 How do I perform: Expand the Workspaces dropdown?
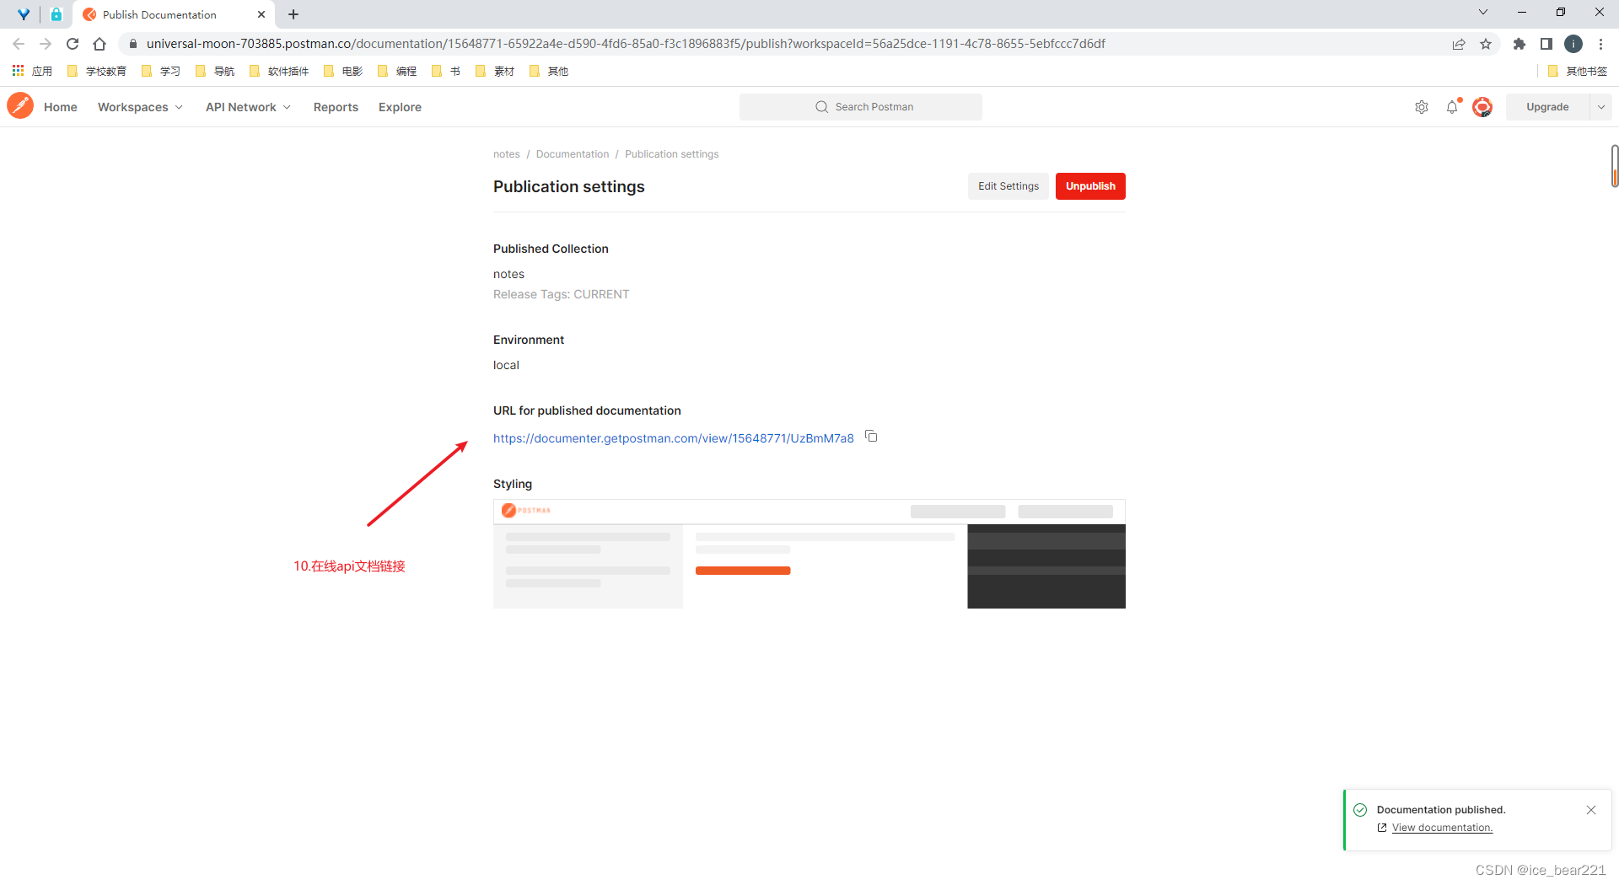(x=140, y=107)
